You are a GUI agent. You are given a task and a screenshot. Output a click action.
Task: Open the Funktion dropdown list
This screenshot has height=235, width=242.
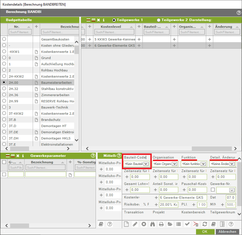(203, 164)
